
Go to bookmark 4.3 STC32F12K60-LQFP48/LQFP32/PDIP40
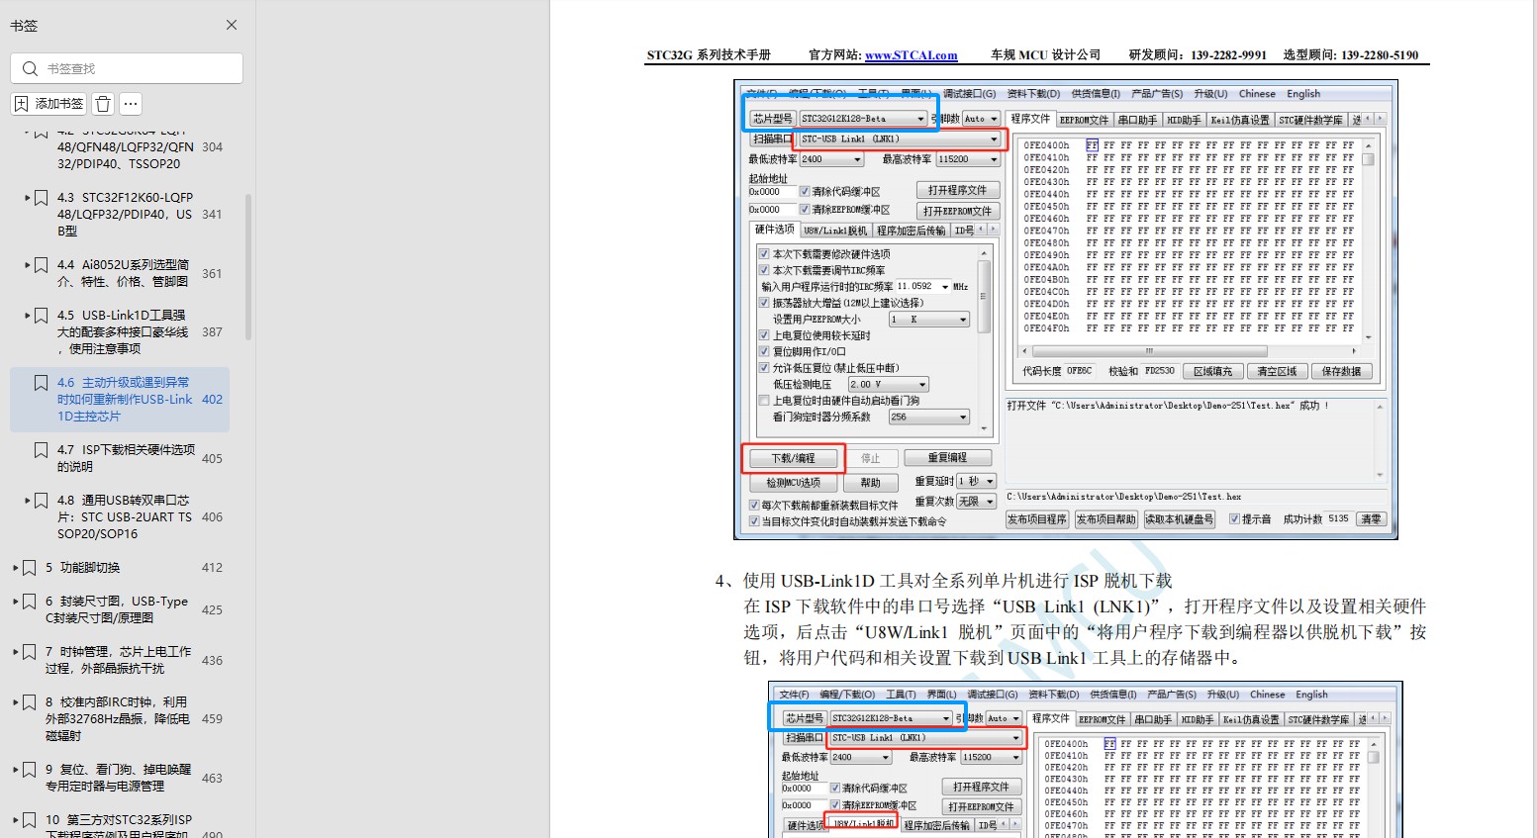pos(125,214)
